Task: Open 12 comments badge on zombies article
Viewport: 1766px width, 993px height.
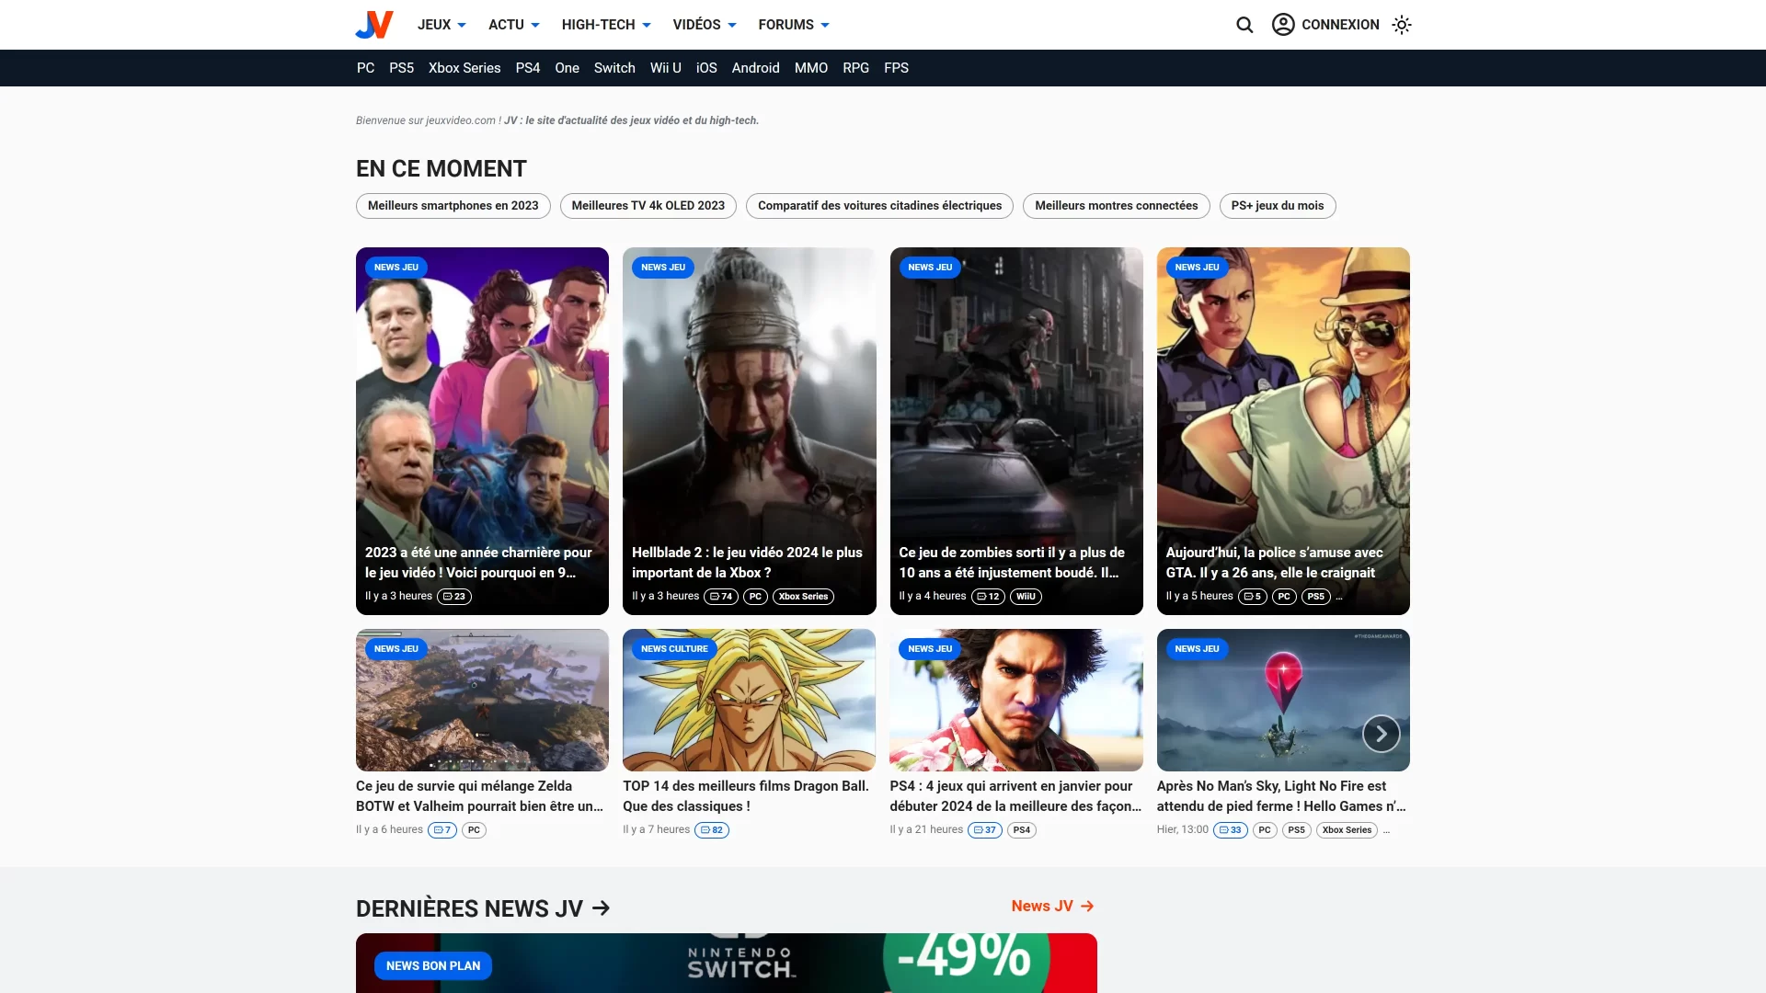Action: click(x=988, y=597)
